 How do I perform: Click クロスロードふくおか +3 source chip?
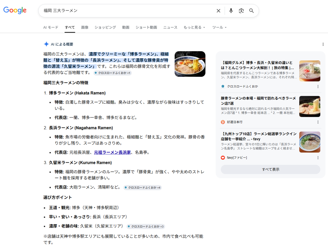(x=146, y=227)
